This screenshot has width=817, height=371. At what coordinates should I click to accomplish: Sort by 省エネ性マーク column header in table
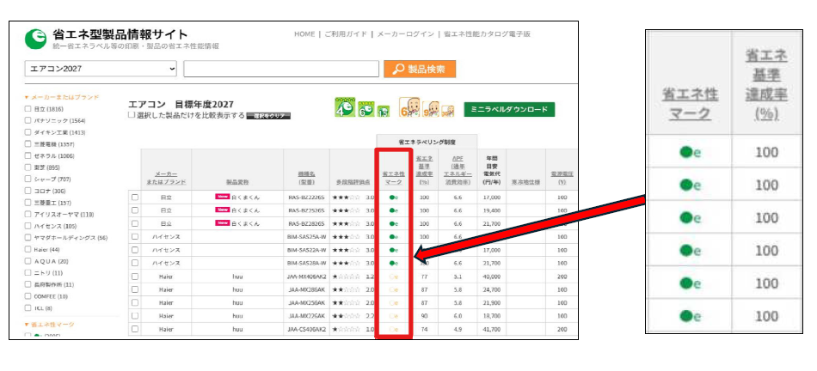(394, 179)
